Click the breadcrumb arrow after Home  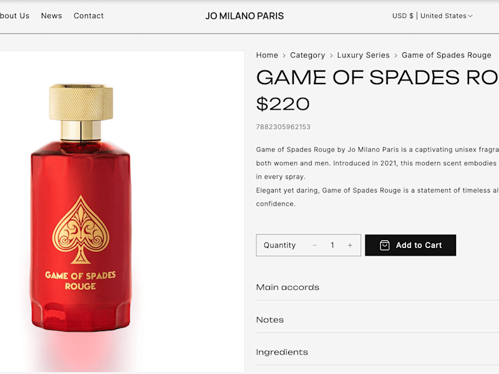pos(284,55)
